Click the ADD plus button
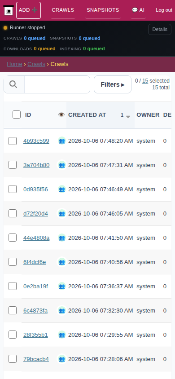175x379 pixels. [x=28, y=10]
